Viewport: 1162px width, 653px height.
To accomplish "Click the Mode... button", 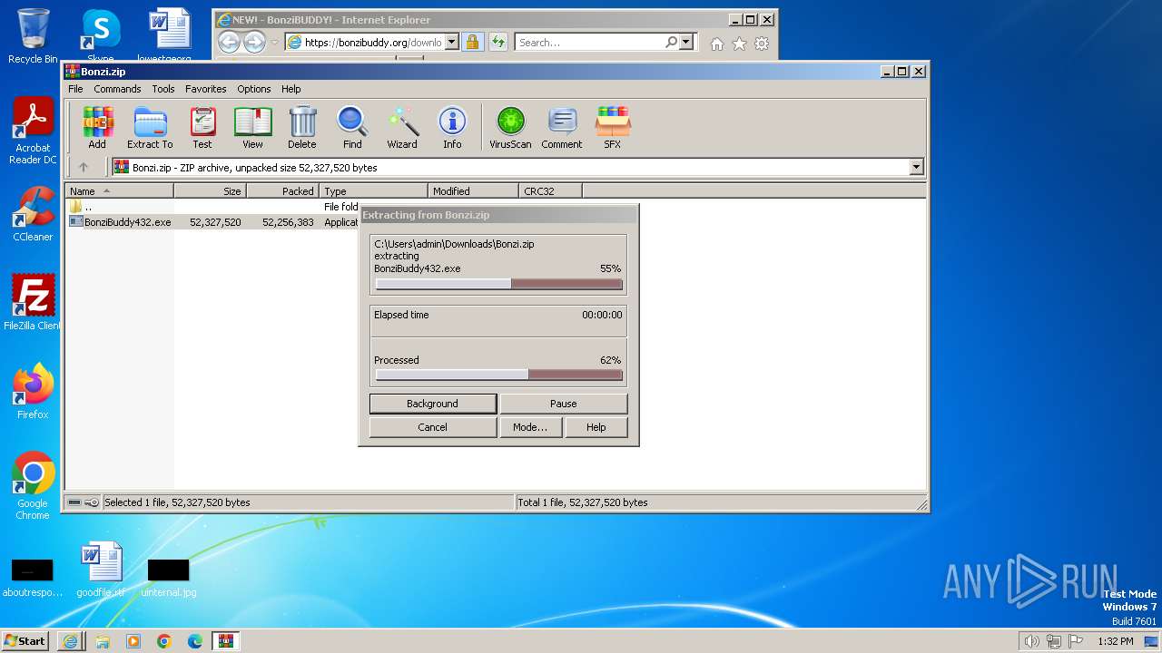I will tap(530, 427).
